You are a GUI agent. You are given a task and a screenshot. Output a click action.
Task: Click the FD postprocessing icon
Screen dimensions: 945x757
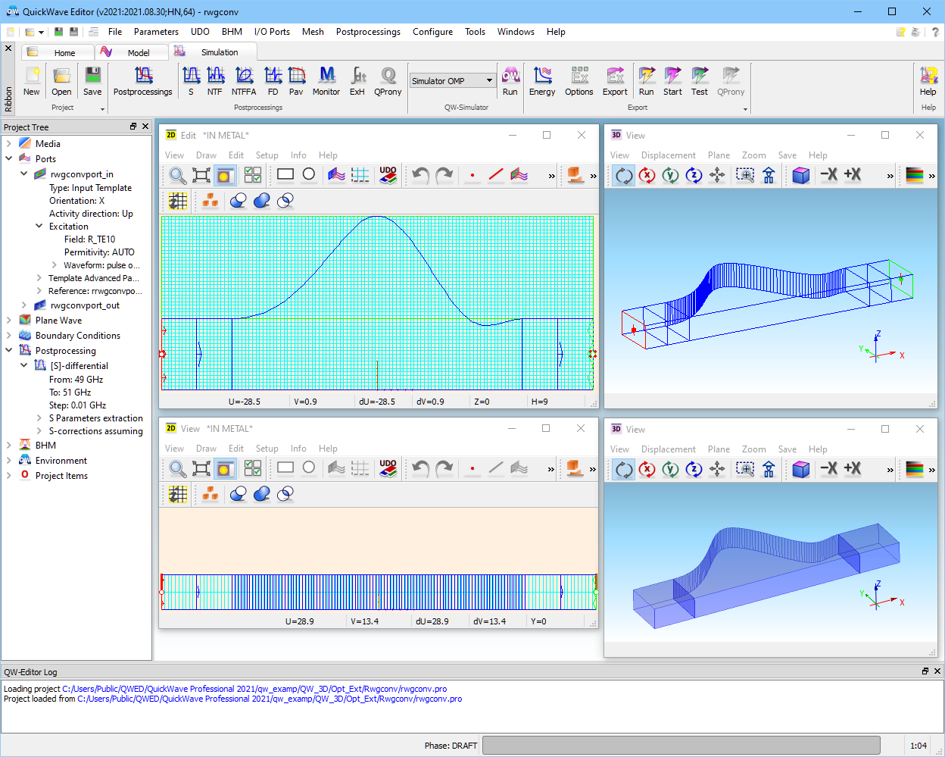click(273, 80)
